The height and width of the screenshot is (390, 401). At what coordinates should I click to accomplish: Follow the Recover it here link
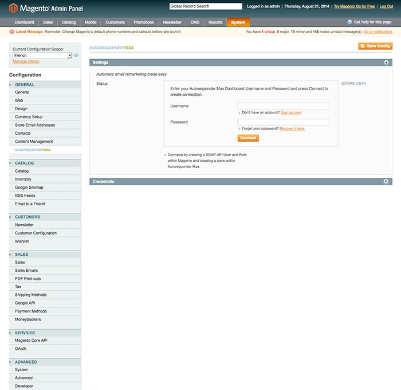coord(292,128)
